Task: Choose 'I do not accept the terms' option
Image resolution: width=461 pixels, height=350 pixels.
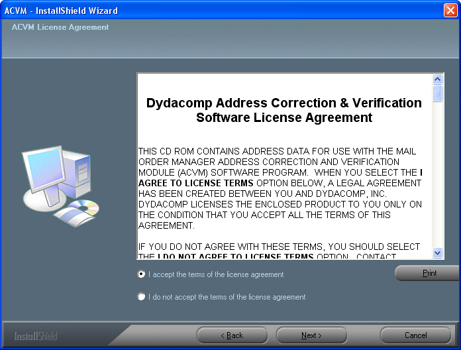Action: click(141, 296)
